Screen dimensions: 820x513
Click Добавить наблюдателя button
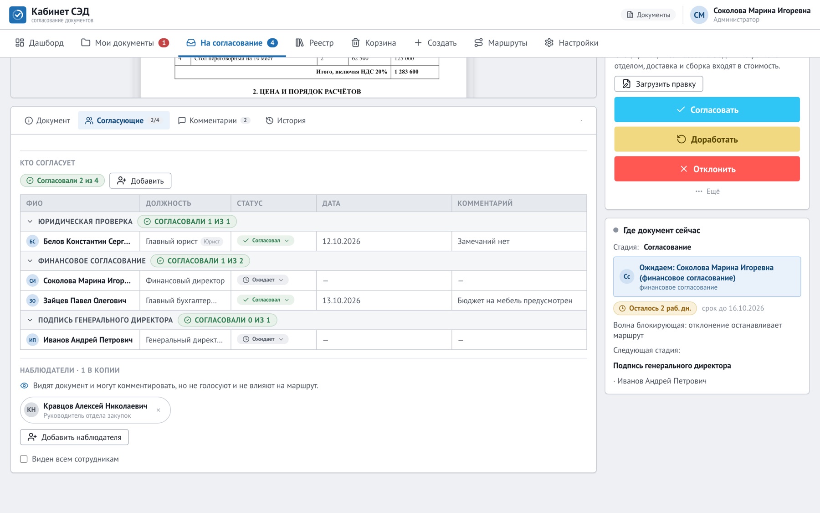tap(74, 437)
